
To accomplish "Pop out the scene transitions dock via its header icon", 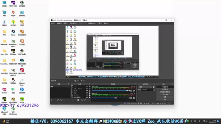I will click(154, 84).
